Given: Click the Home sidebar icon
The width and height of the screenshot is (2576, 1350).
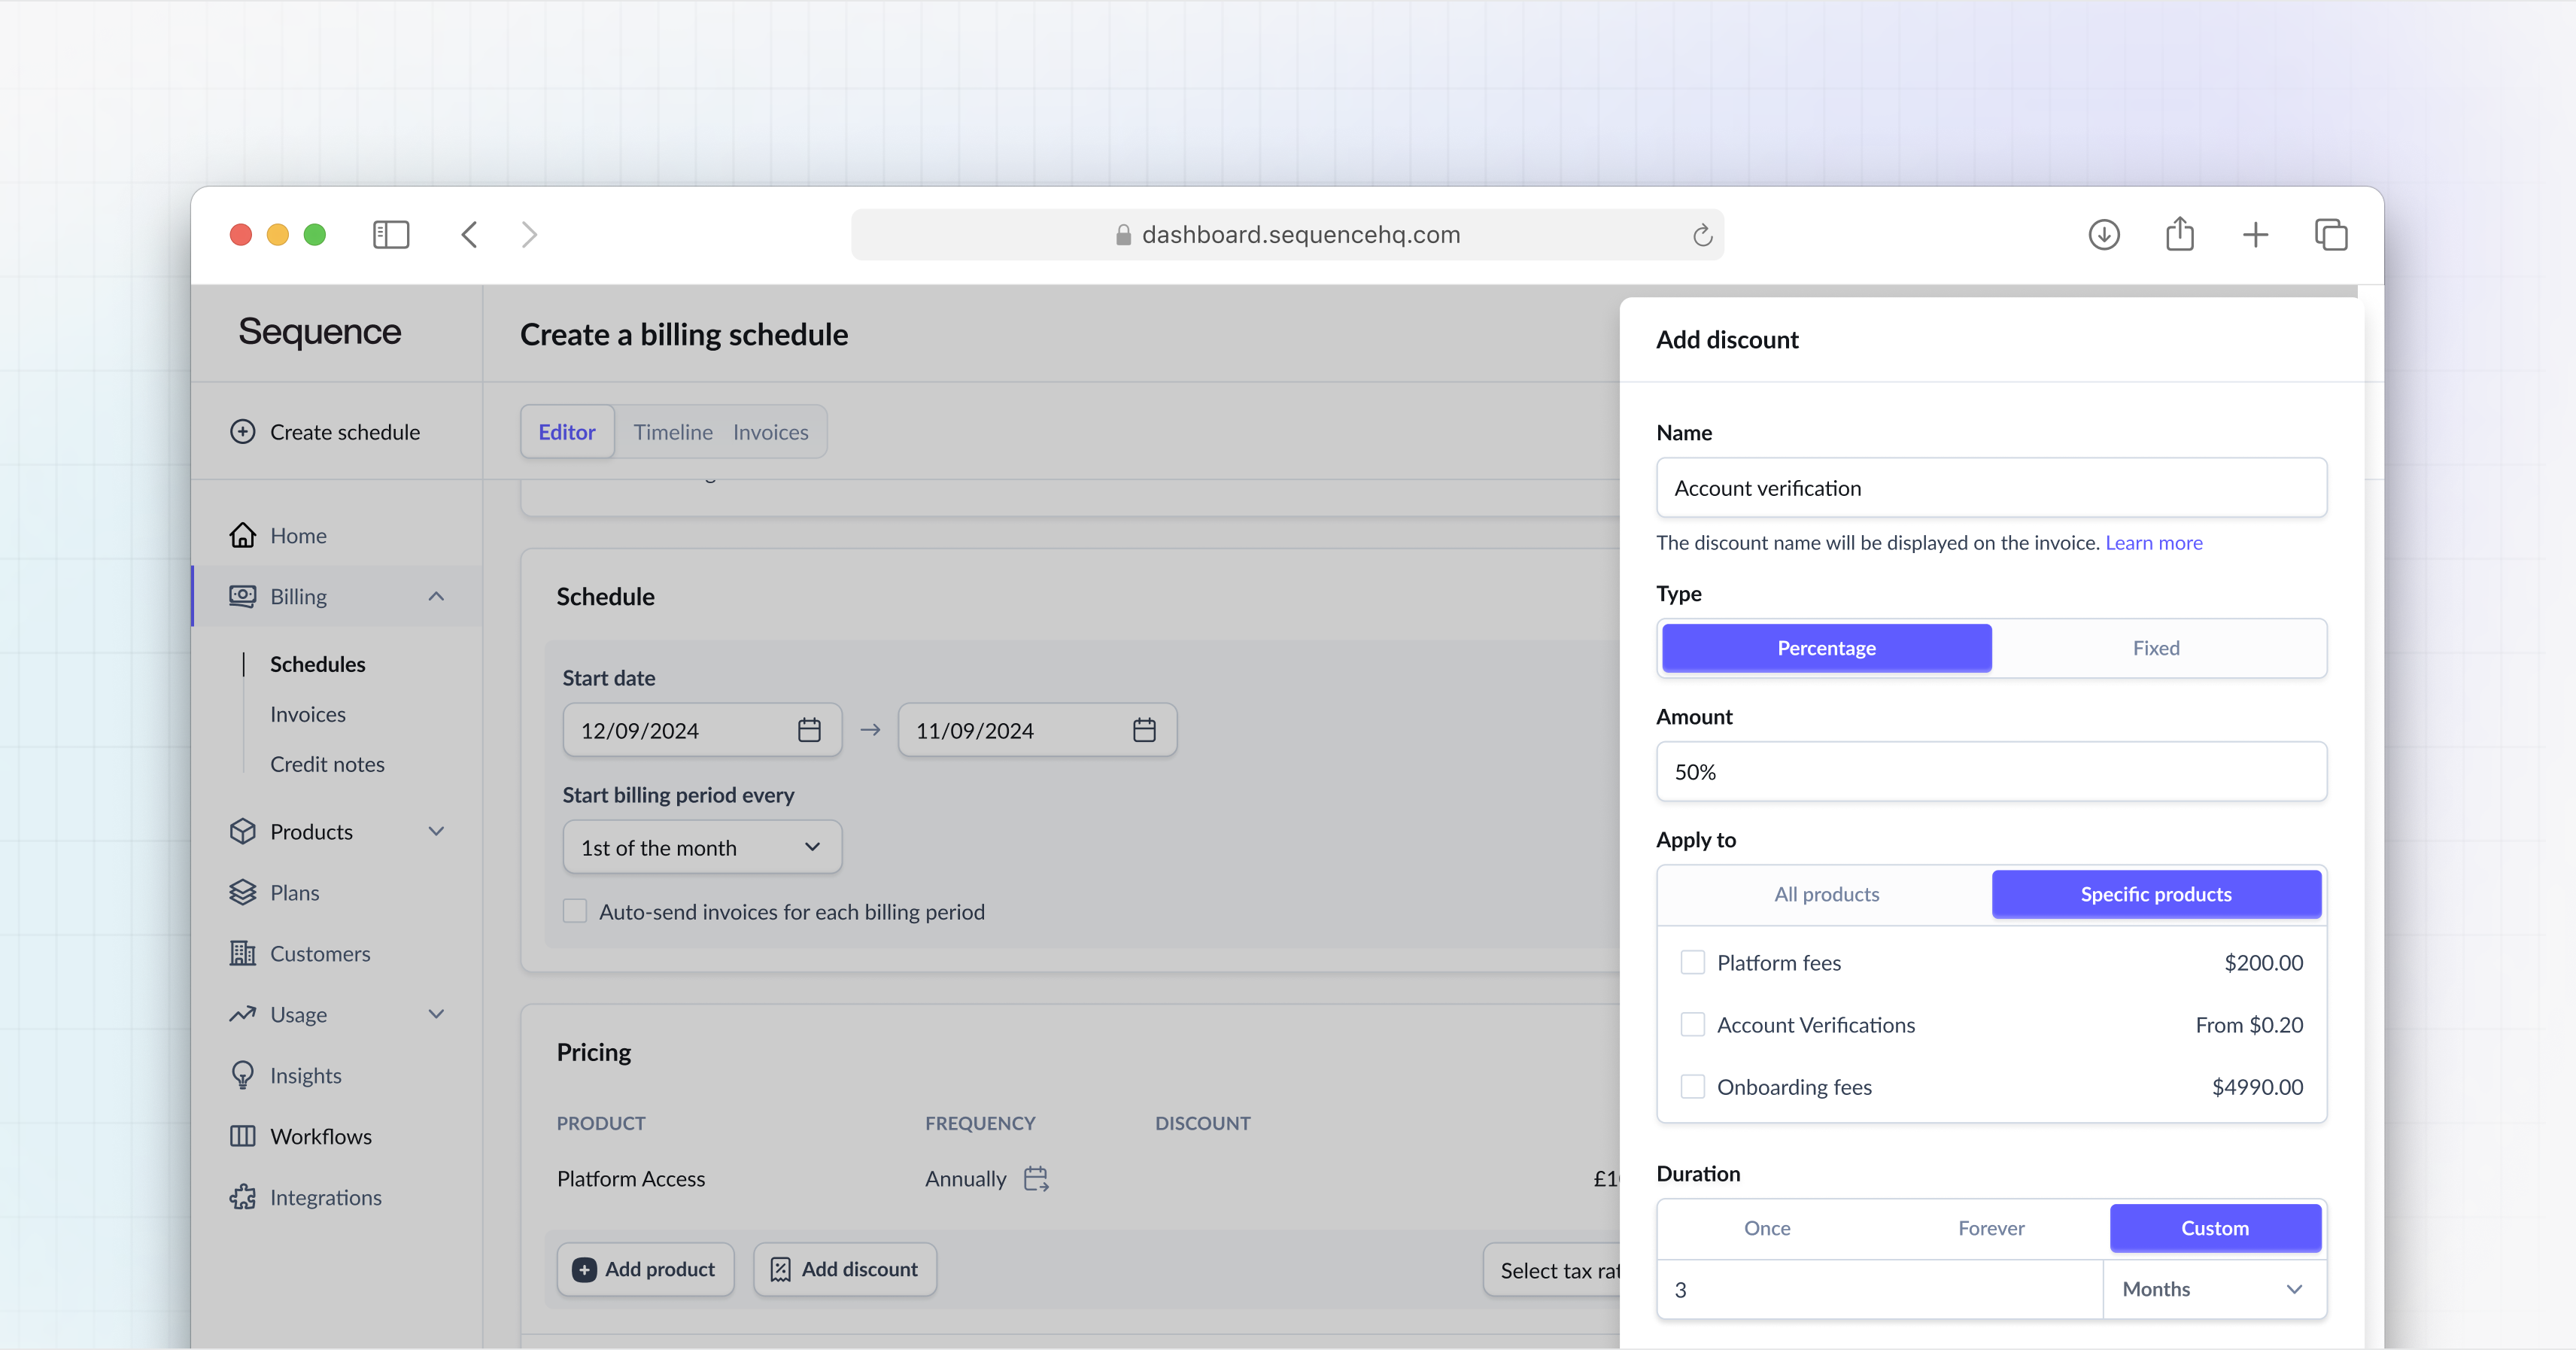Looking at the screenshot, I should [x=244, y=534].
